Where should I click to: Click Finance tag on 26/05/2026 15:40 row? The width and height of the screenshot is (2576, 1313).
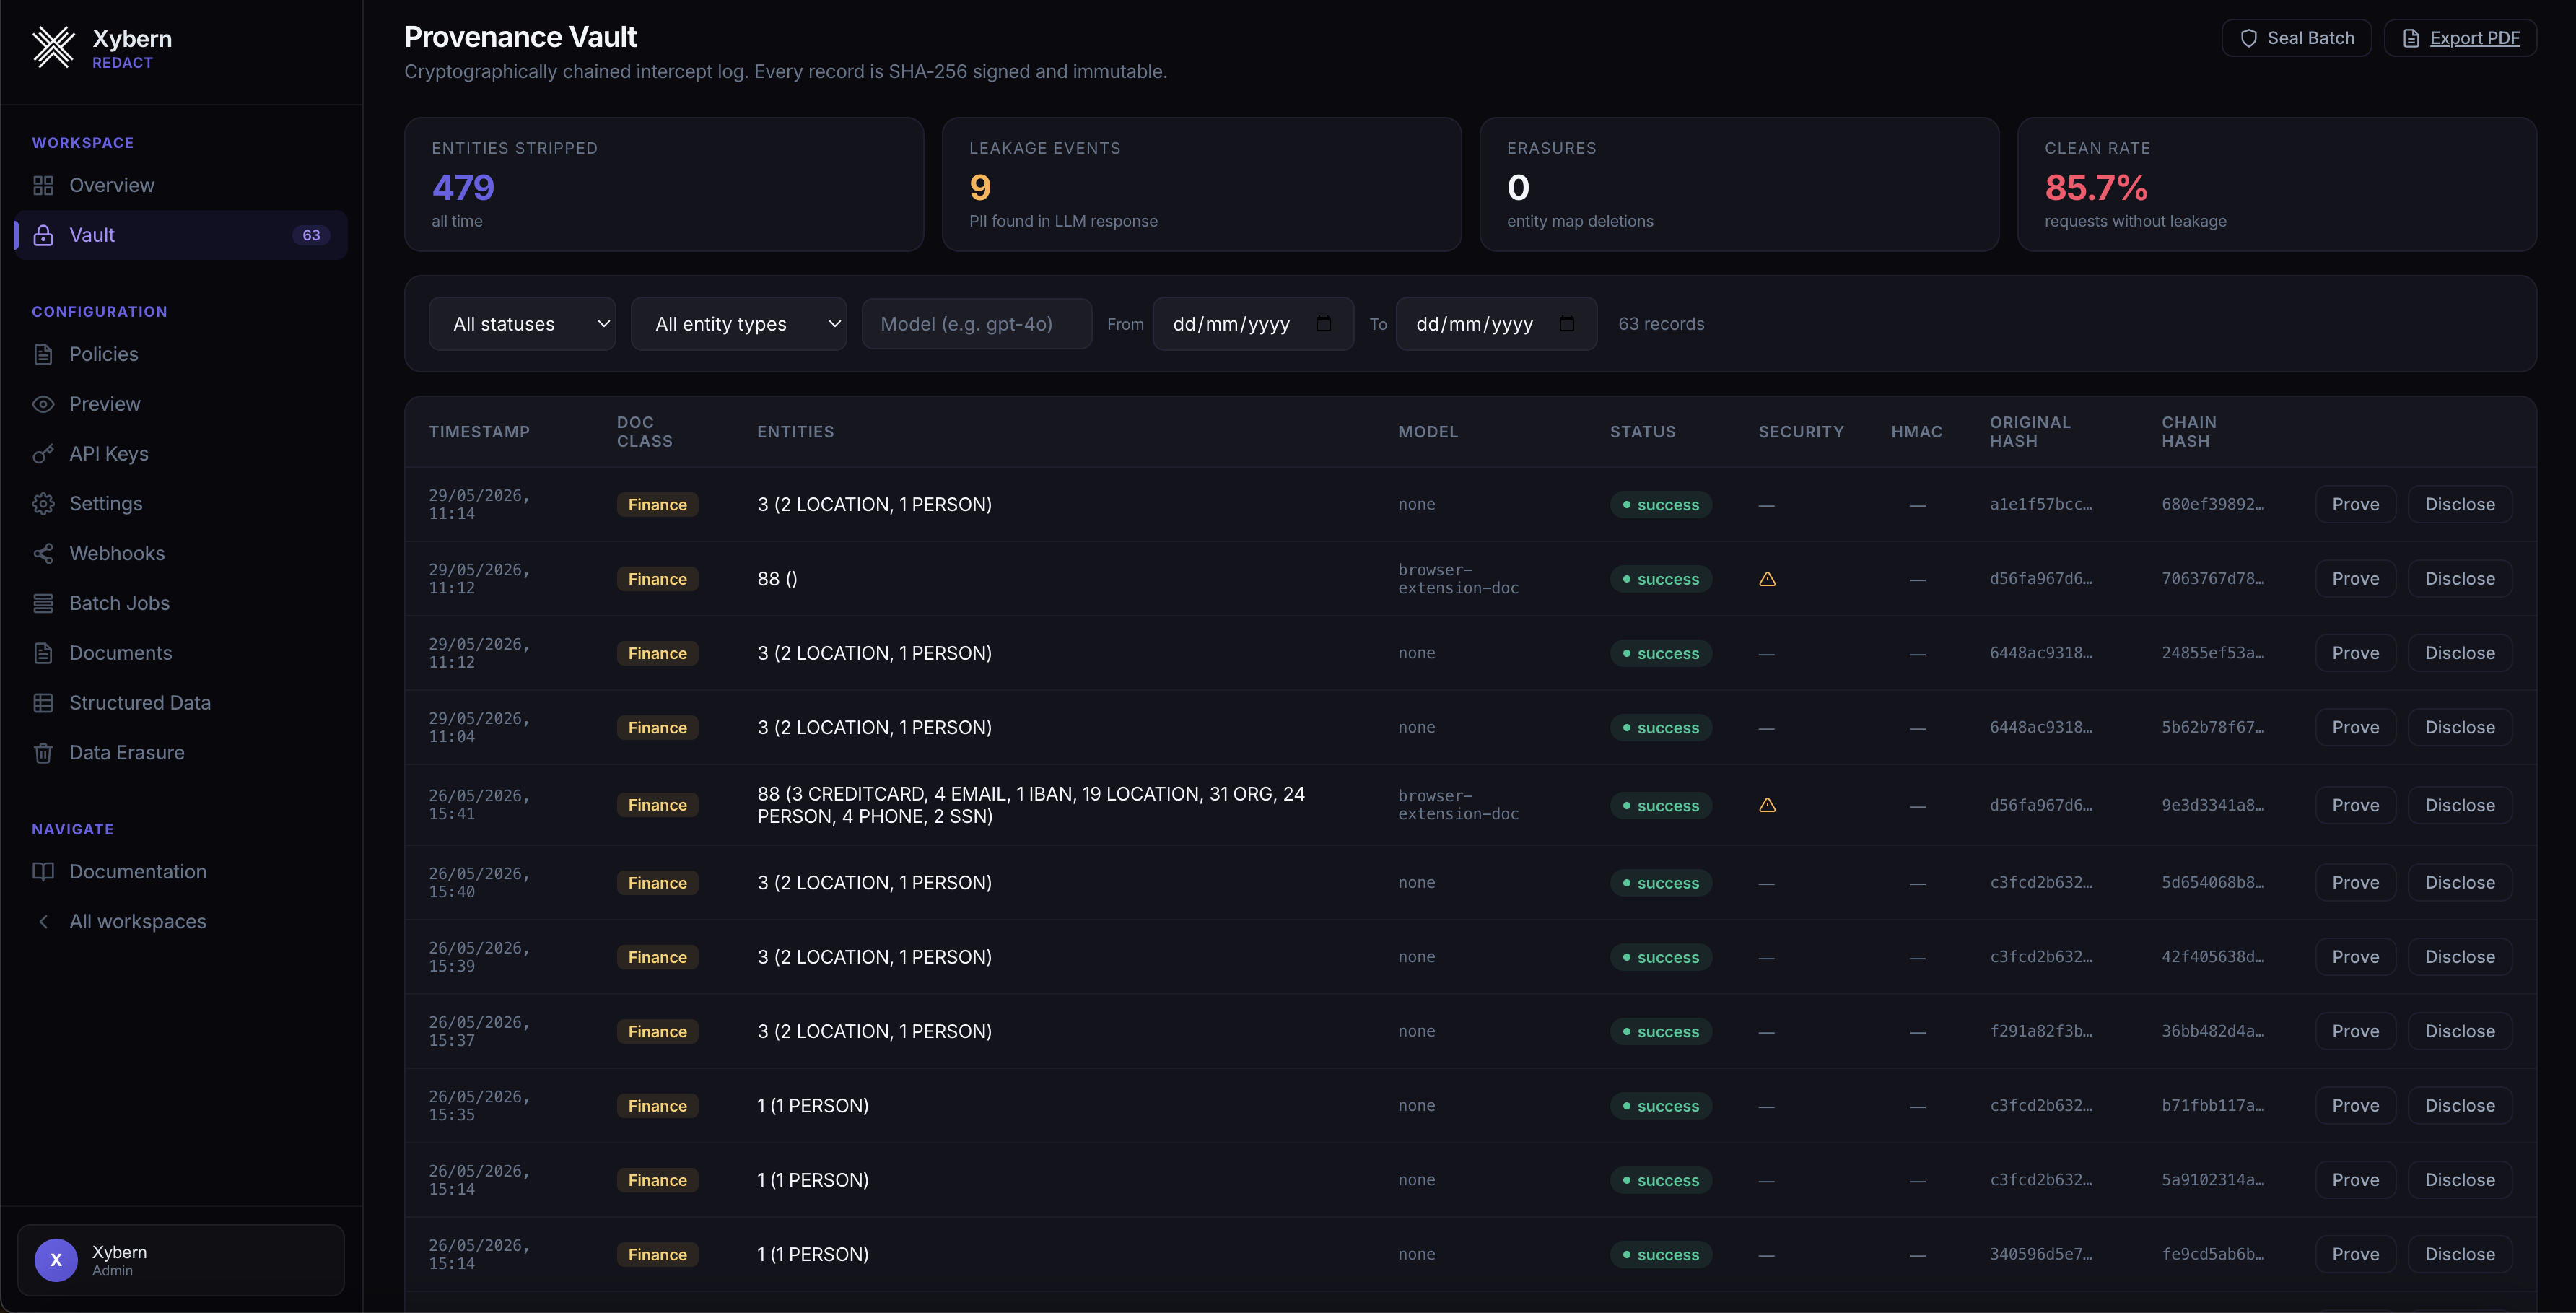[657, 883]
